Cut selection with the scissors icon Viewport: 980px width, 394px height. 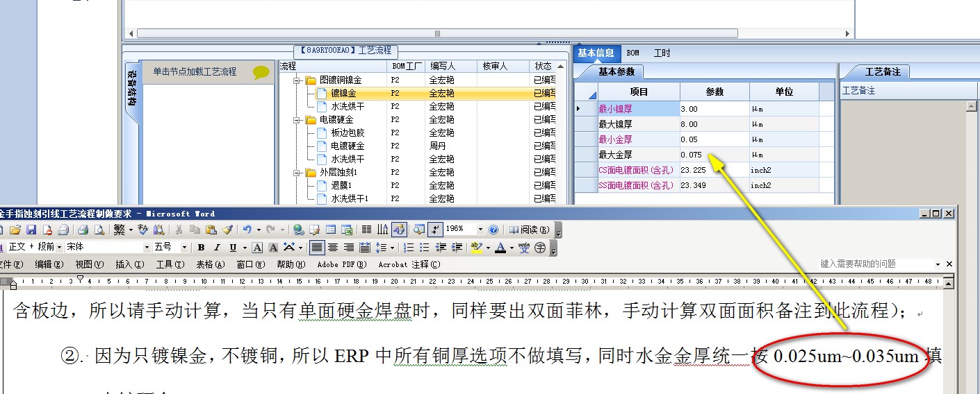tap(179, 230)
